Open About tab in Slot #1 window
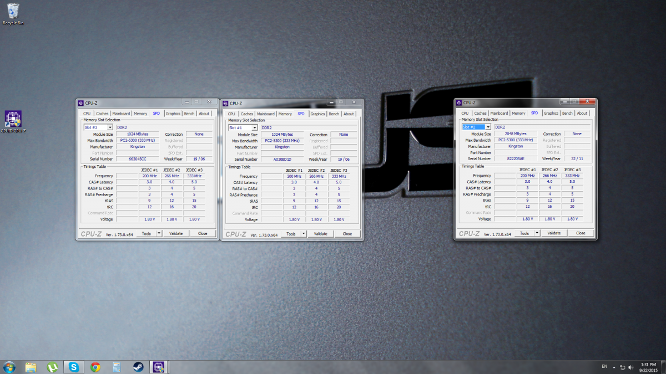The height and width of the screenshot is (374, 666). point(349,114)
